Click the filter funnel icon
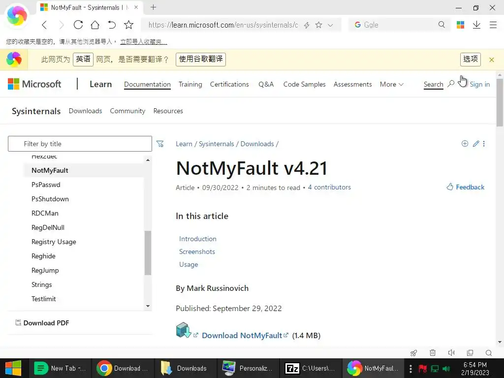 point(160,144)
